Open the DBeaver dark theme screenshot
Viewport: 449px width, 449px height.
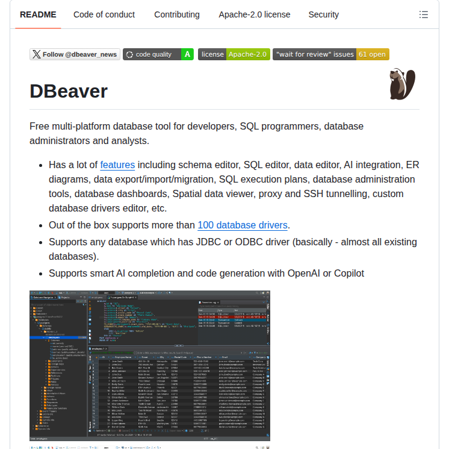[150, 366]
